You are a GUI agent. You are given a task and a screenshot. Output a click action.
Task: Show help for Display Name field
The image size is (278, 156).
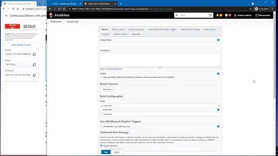coord(218,40)
